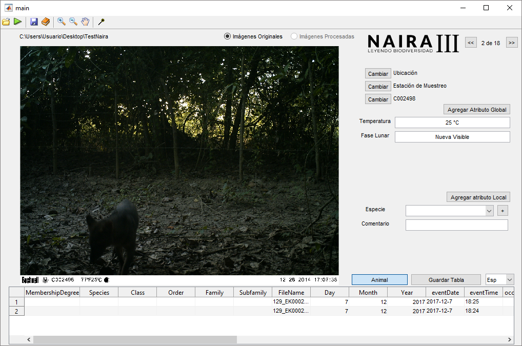Viewport: 522px width, 346px height.
Task: Activate the pan hand tool
Action: (85, 22)
